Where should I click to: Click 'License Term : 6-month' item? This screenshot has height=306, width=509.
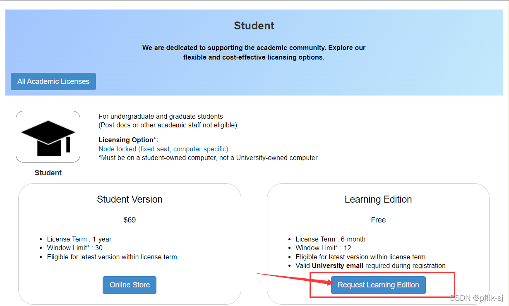coord(330,239)
